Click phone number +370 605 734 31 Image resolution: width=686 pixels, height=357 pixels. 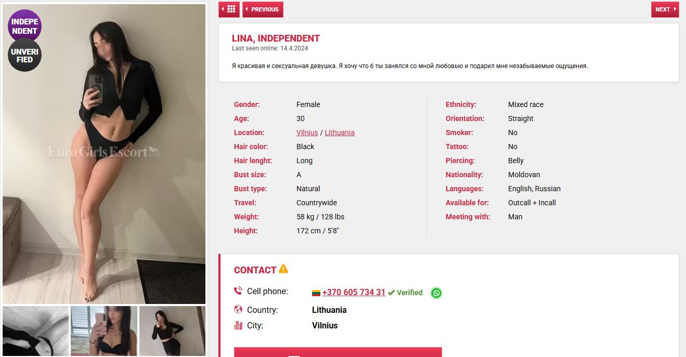tap(354, 292)
